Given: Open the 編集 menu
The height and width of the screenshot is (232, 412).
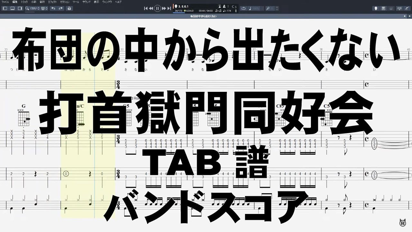Looking at the screenshot, I should tap(14, 2).
